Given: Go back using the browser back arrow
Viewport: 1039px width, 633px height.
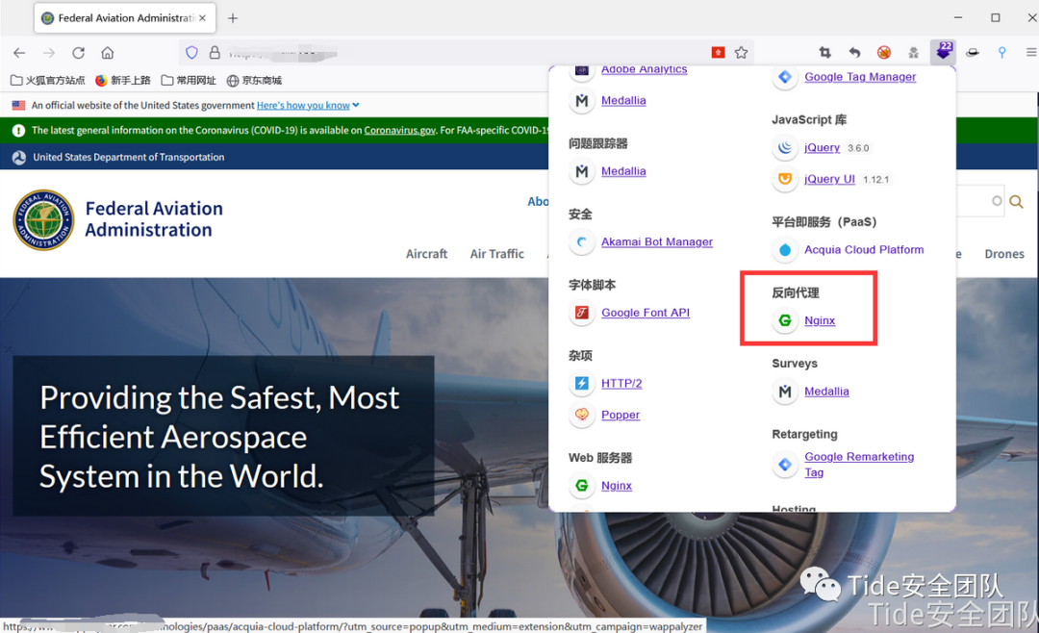Looking at the screenshot, I should [x=19, y=53].
